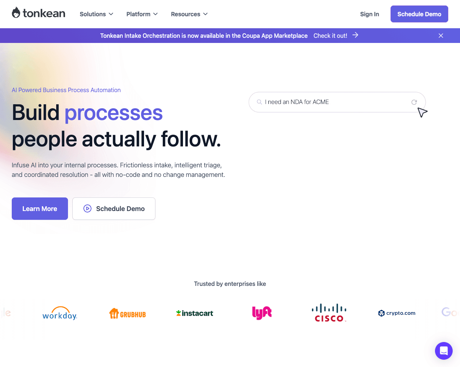Image resolution: width=460 pixels, height=367 pixels.
Task: Click the "I need an NDA" search field
Action: click(x=331, y=102)
